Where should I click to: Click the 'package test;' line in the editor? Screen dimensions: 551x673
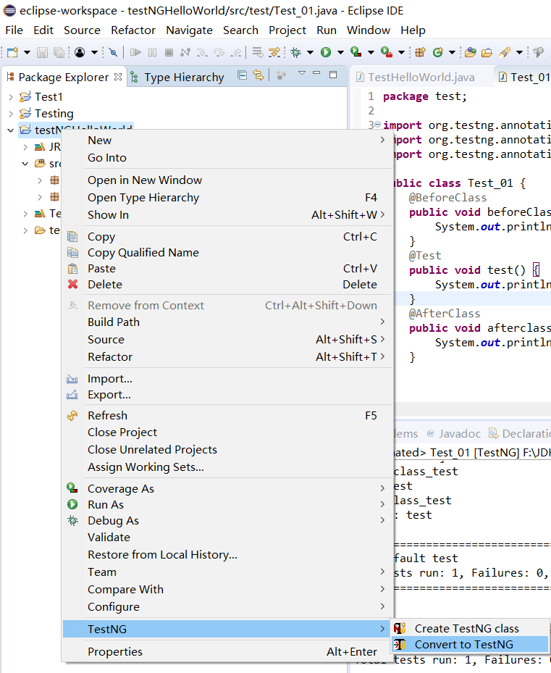click(x=425, y=96)
